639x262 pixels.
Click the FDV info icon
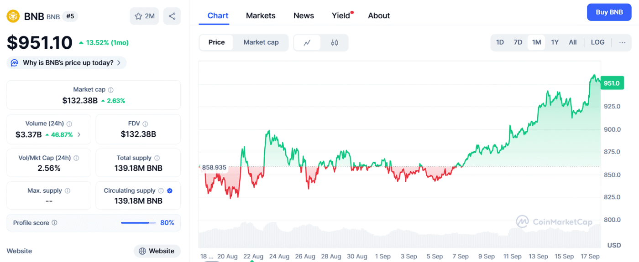pyautogui.click(x=145, y=124)
